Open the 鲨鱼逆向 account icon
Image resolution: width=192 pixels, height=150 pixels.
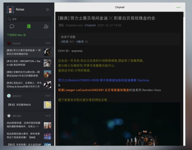point(9,96)
